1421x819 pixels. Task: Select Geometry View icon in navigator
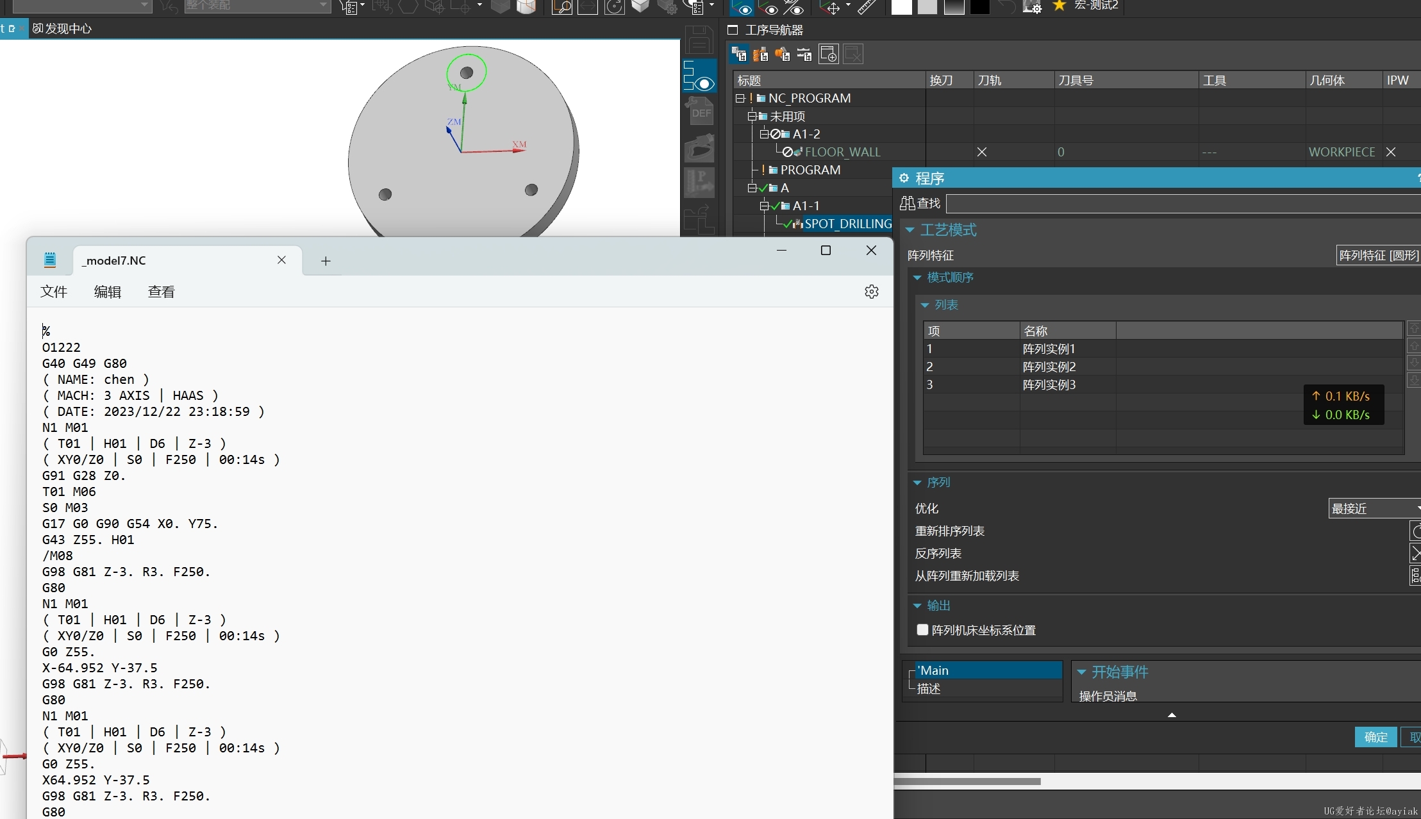click(x=783, y=54)
